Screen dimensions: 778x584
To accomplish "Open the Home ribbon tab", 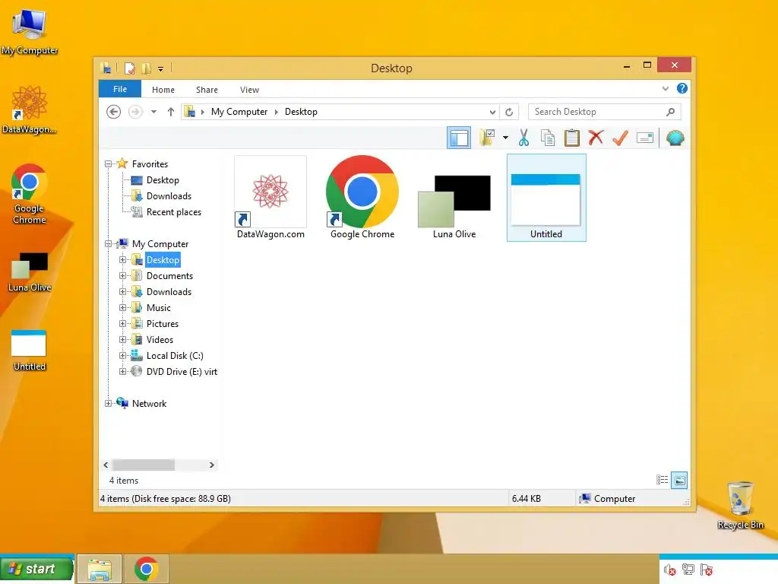I will [163, 90].
